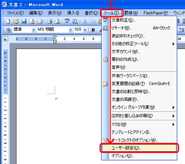185x164 pixels.
Task: Click the menu bar drag handle
Action: 4,13
